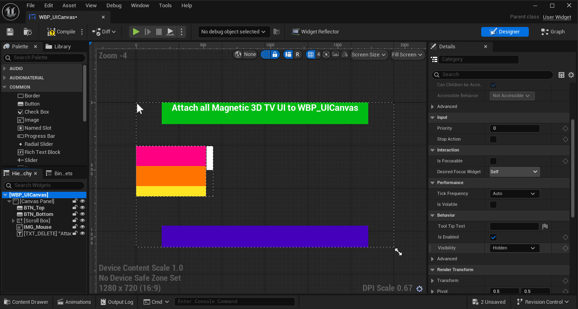Image resolution: width=578 pixels, height=309 pixels.
Task: Click the Save asset icon
Action: click(10, 31)
